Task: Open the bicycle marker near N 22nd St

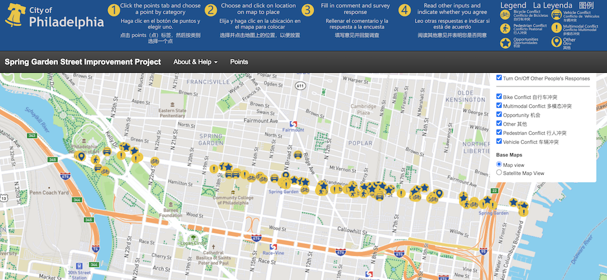Action: tap(154, 161)
